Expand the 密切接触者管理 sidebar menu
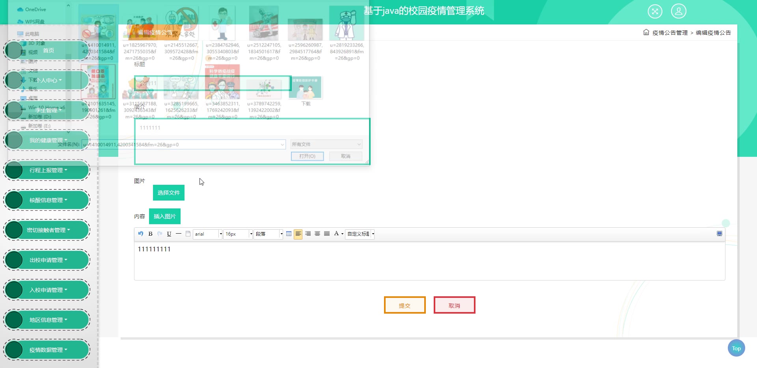 pos(47,230)
